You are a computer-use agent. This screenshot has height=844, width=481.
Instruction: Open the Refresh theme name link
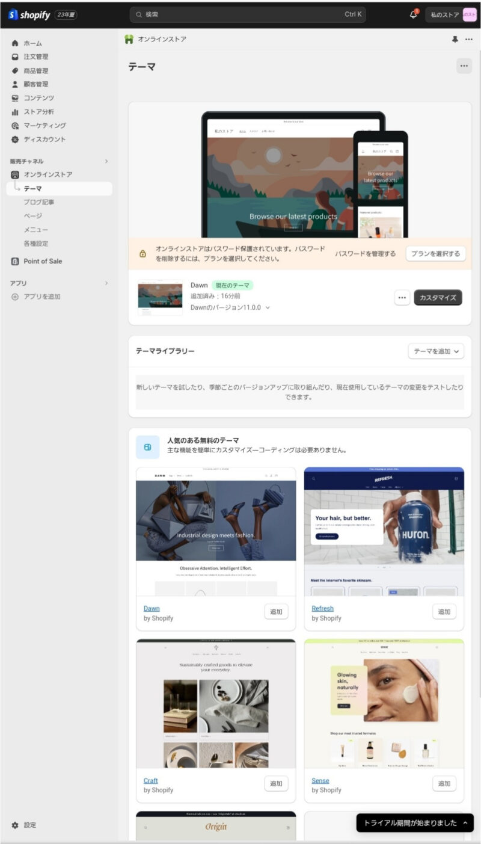pyautogui.click(x=322, y=608)
